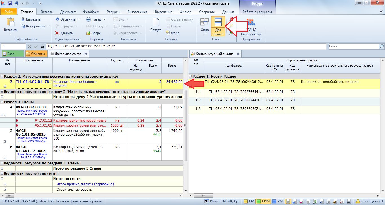
Task: Collapse Раздел 1 Новый Раздел in right pane
Action: pos(191,76)
